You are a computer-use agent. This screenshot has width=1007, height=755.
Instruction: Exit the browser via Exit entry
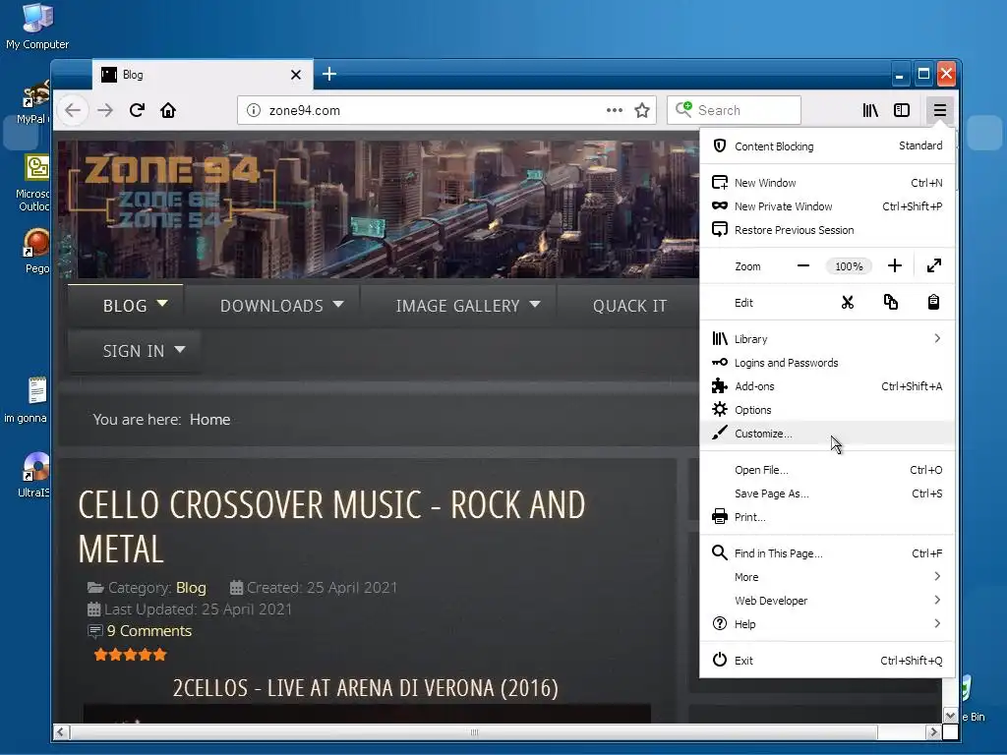pos(827,661)
